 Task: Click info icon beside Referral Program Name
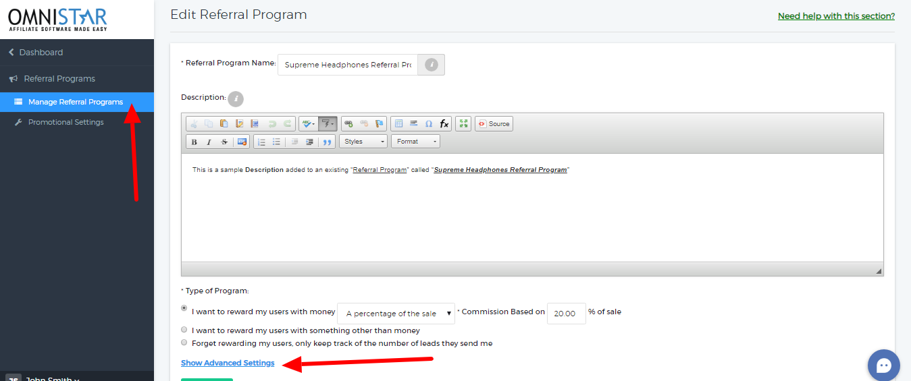click(x=432, y=65)
